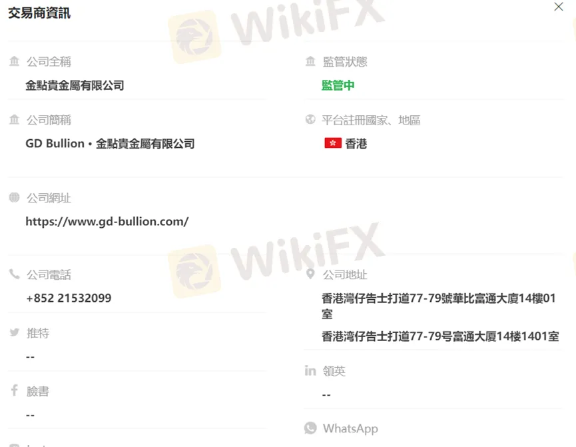
Task: Click the Twitter bird icon beside 推特
Action: 15,332
